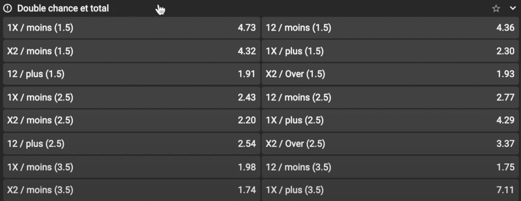Bet on 1X / plus (3.5) at 7.11

click(x=390, y=190)
